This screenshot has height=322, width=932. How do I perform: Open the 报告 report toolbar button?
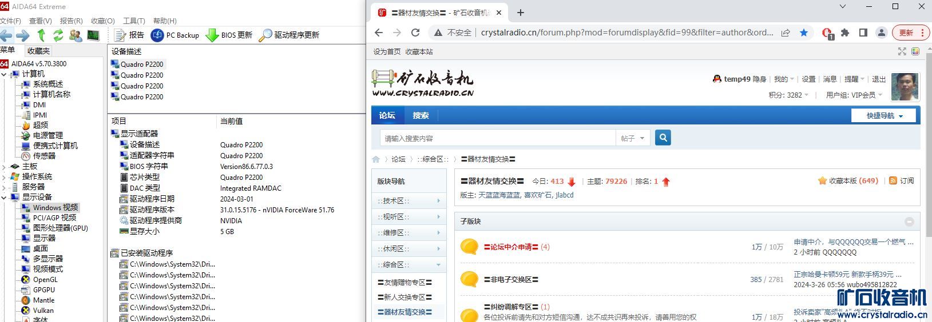pyautogui.click(x=129, y=35)
